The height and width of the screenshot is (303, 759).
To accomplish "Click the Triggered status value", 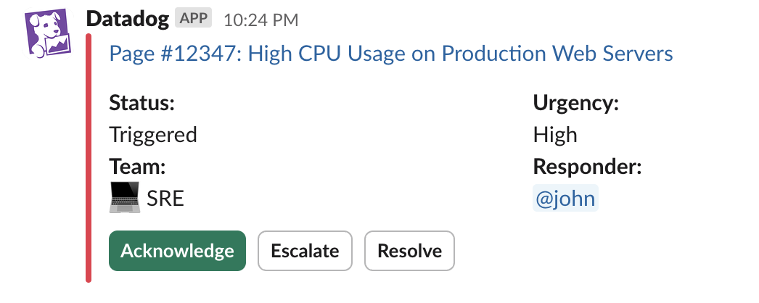I will (x=153, y=134).
